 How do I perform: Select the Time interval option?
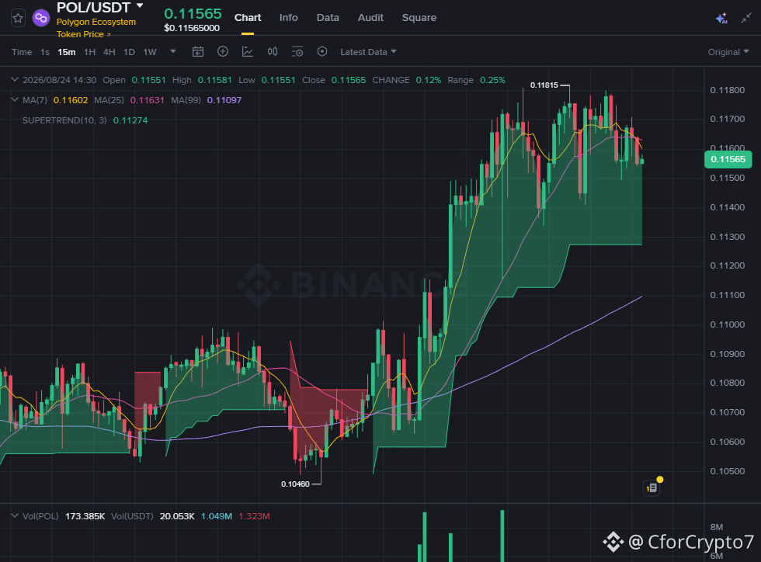pyautogui.click(x=22, y=52)
